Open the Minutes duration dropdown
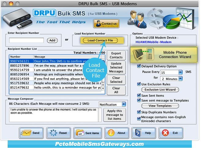 pyautogui.click(x=180, y=78)
